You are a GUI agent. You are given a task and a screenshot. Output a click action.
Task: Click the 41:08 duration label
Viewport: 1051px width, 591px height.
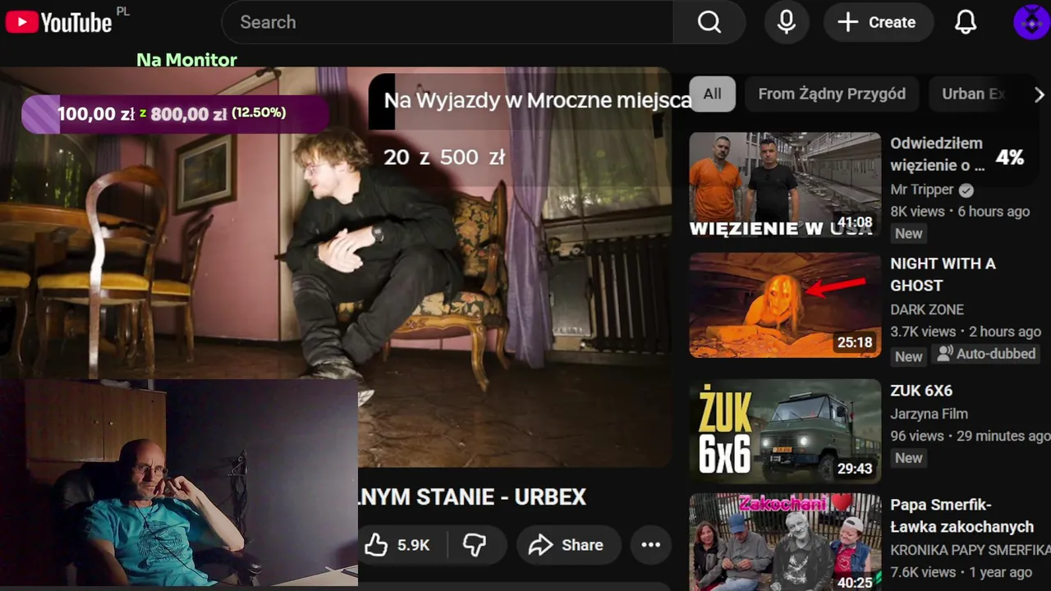(854, 222)
